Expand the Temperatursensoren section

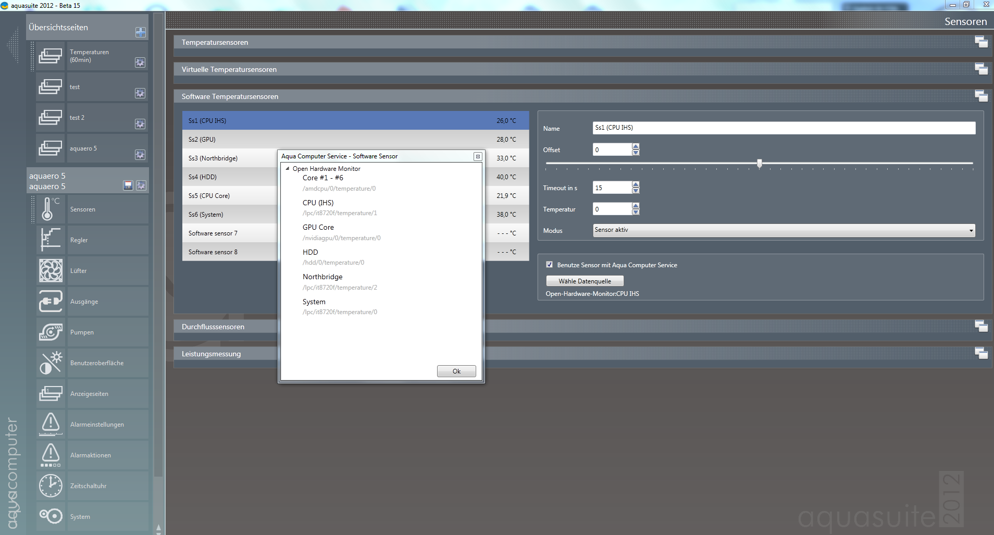tap(981, 42)
